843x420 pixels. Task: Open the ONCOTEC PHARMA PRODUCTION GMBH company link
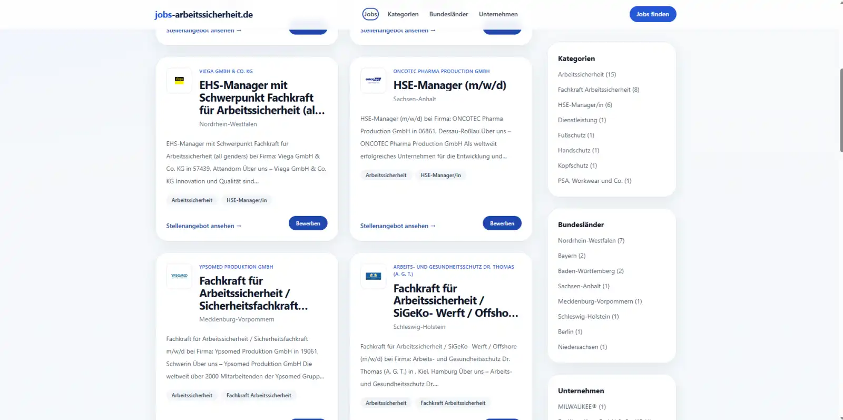point(442,71)
